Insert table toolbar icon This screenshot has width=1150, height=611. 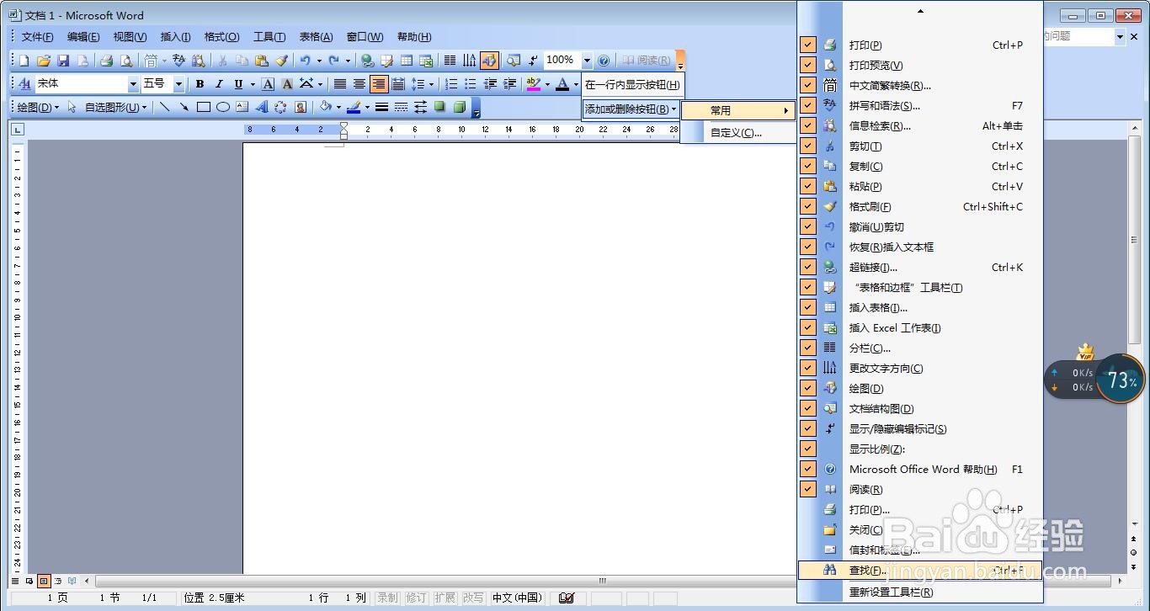[x=407, y=61]
